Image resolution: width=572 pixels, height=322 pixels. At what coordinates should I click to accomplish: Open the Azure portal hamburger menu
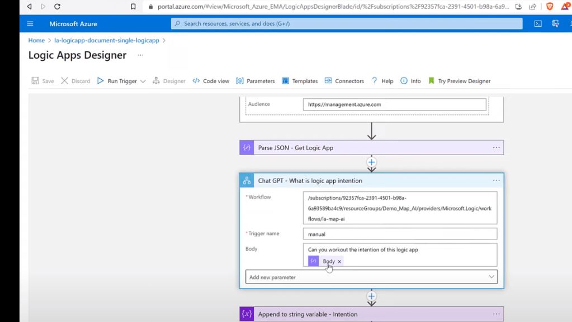tap(30, 23)
